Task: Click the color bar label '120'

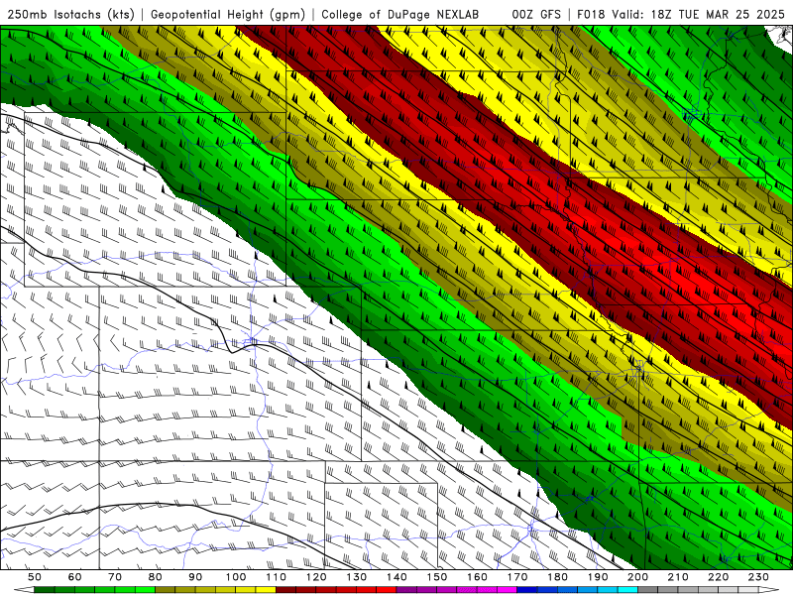Action: tap(316, 577)
